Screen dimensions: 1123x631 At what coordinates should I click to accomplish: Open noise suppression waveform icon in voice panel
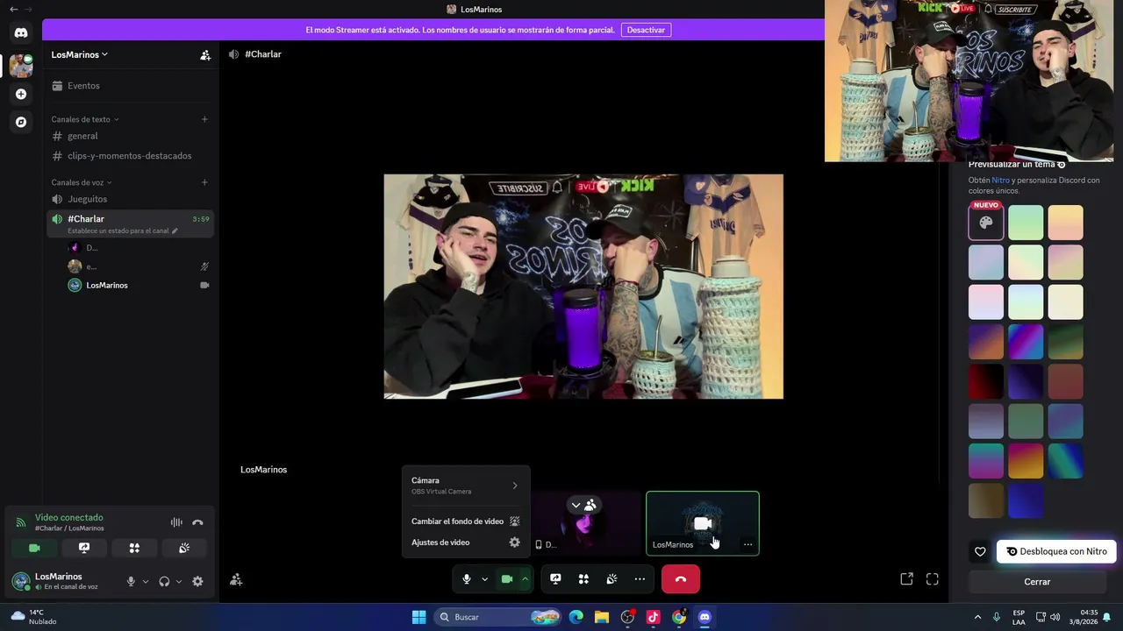coord(176,522)
